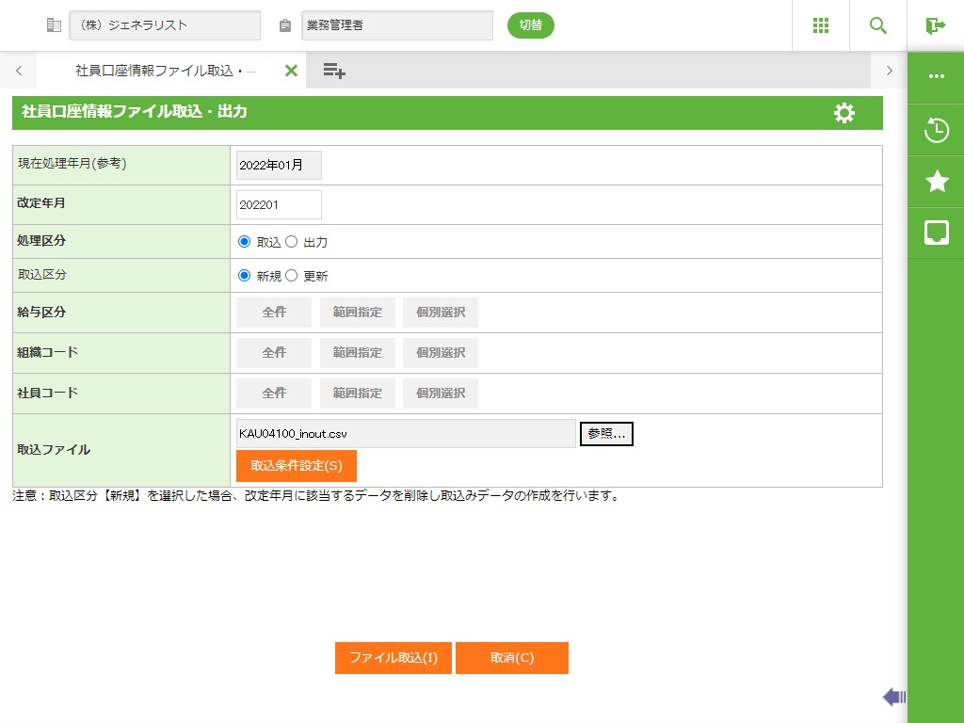Click the 参照... browse button
The image size is (964, 723).
(x=606, y=434)
